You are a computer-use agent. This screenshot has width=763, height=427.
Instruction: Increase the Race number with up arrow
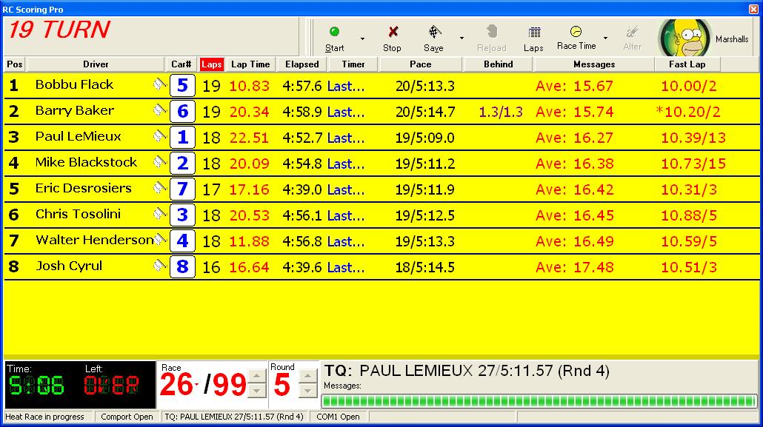[256, 377]
